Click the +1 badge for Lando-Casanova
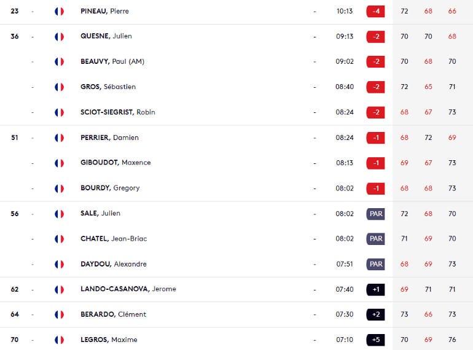This screenshot has width=473, height=350. (x=375, y=289)
